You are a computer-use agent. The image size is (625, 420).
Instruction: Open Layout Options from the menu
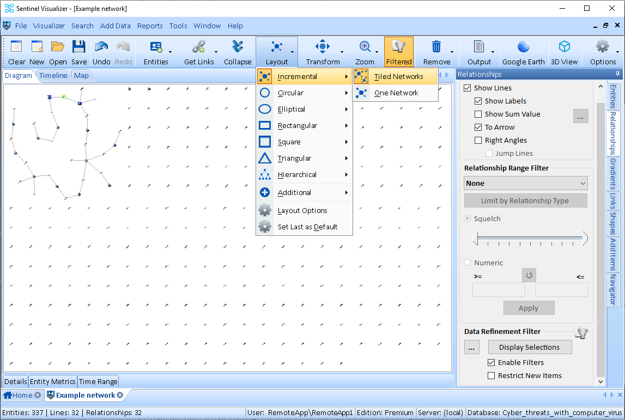click(302, 210)
